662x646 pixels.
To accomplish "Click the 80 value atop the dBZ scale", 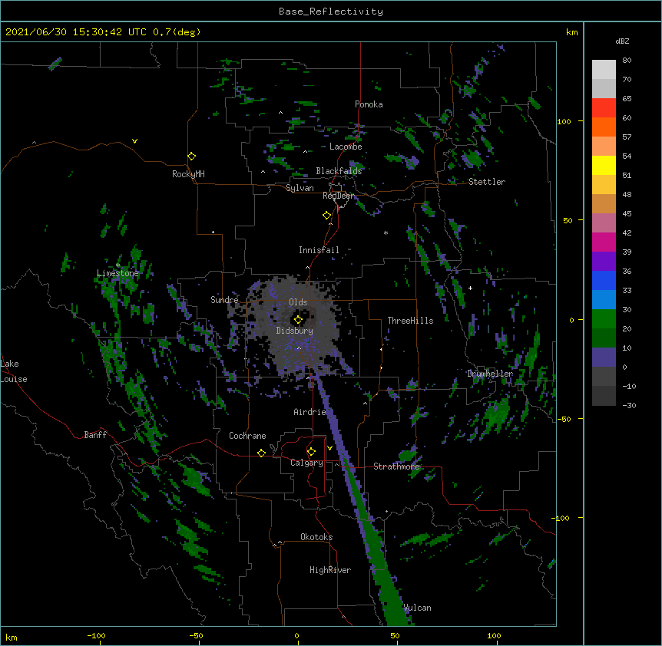I will (627, 61).
